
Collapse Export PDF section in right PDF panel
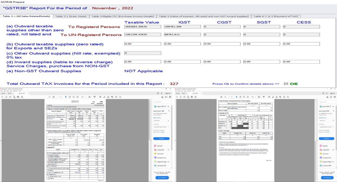333,106
